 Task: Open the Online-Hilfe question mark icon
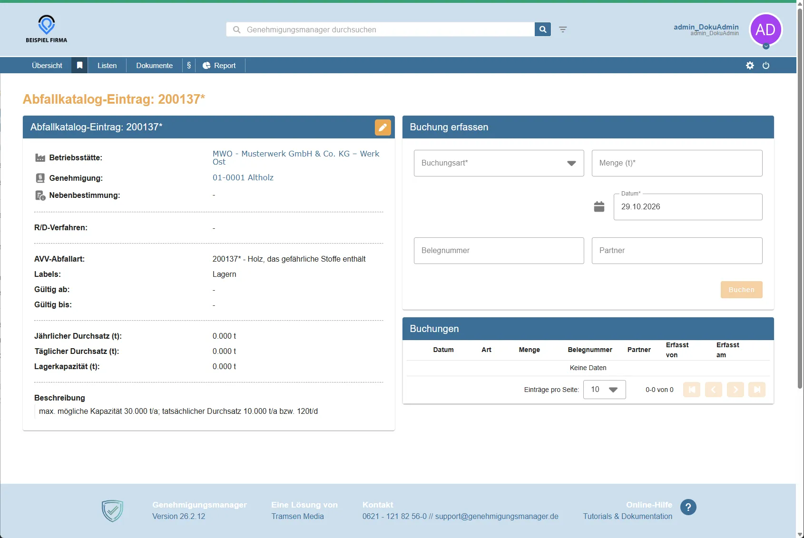click(x=688, y=507)
